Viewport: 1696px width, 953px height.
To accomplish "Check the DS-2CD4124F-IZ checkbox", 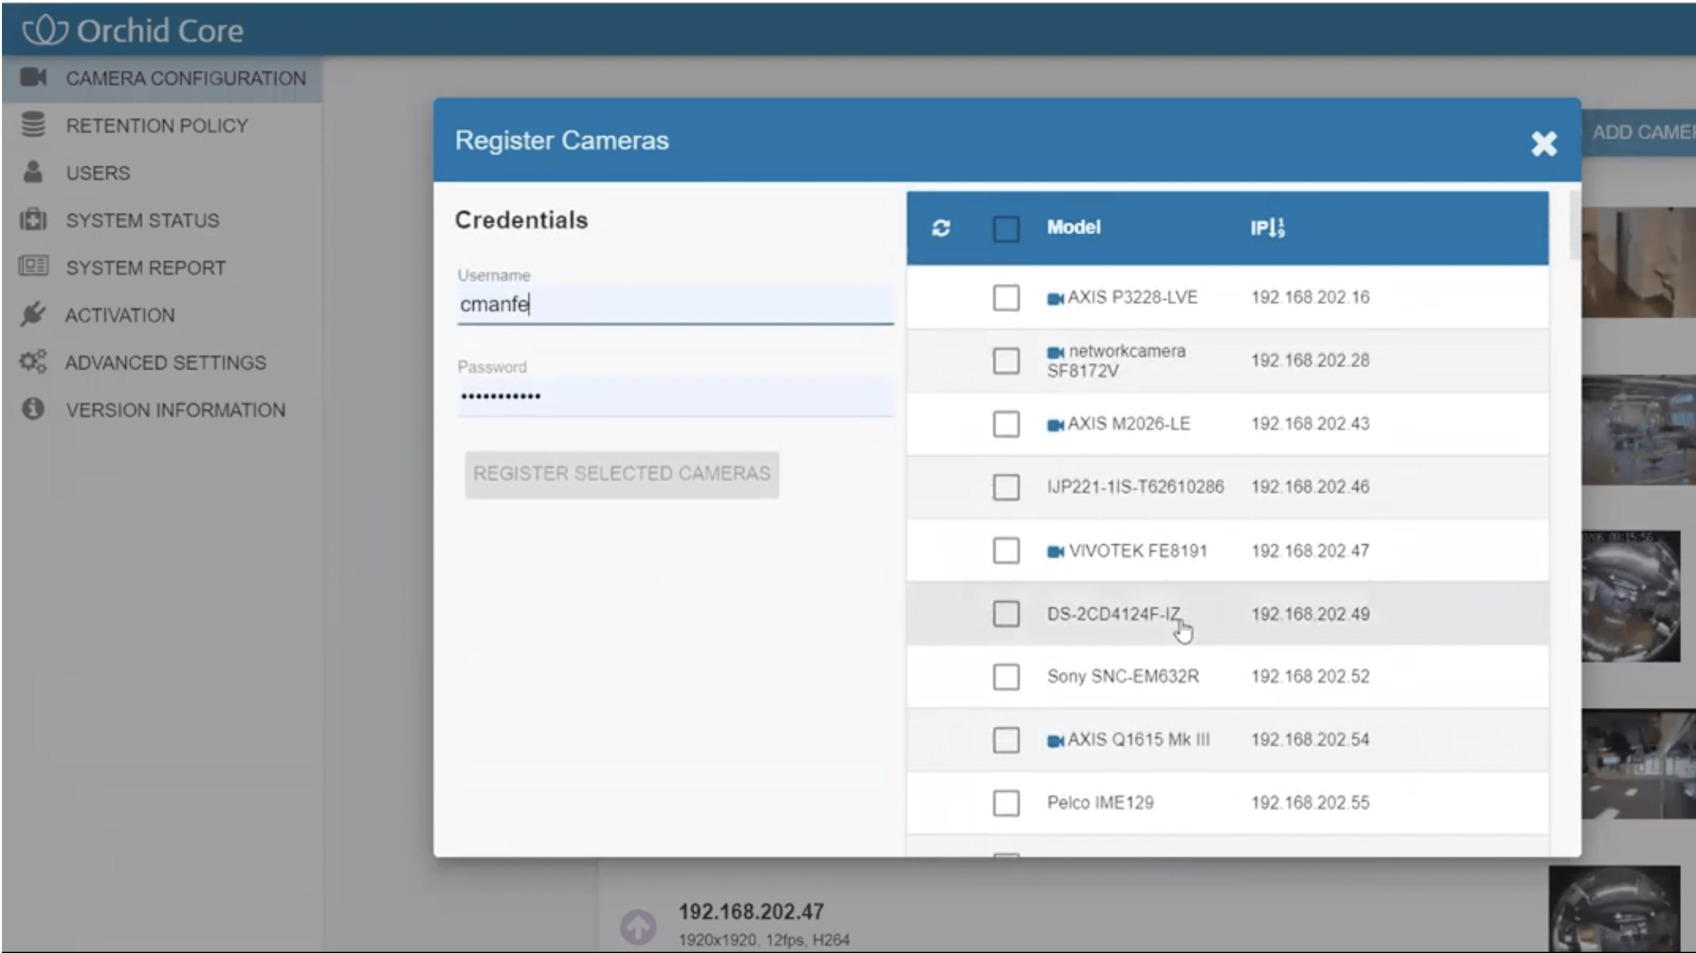I will coord(1006,614).
